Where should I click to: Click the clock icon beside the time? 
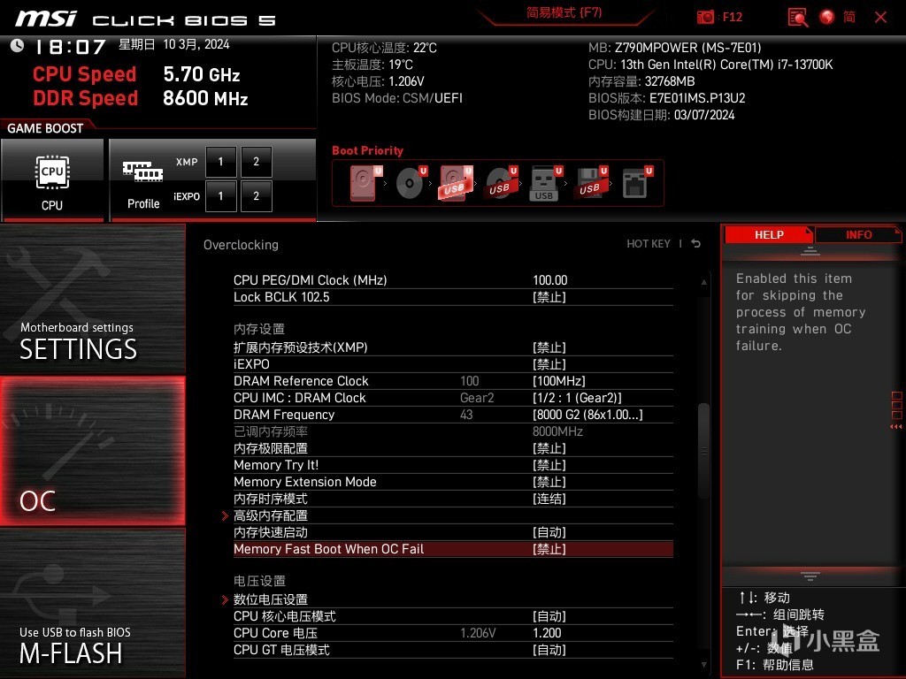(18, 46)
